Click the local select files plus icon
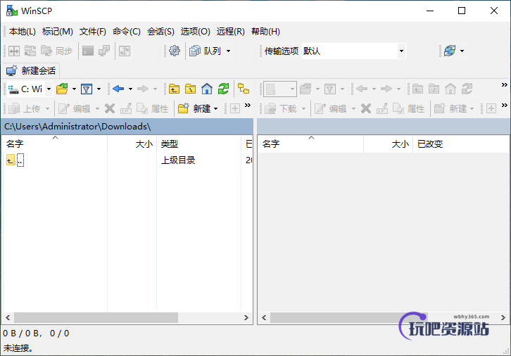This screenshot has width=511, height=356. (235, 108)
